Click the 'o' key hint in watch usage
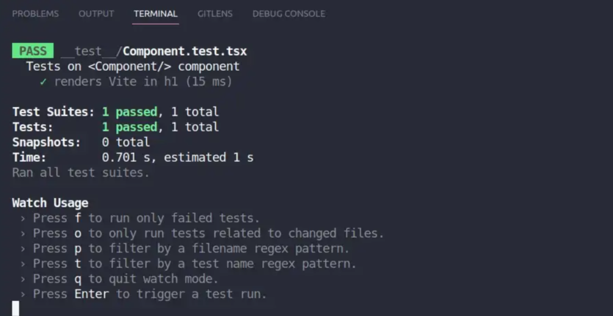 [x=78, y=234]
